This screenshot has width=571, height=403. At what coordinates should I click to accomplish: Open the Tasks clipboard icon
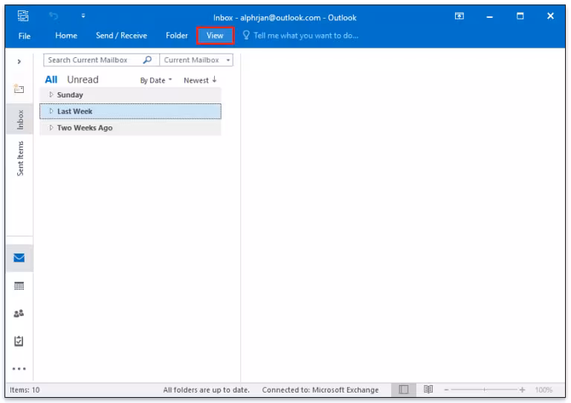(19, 341)
